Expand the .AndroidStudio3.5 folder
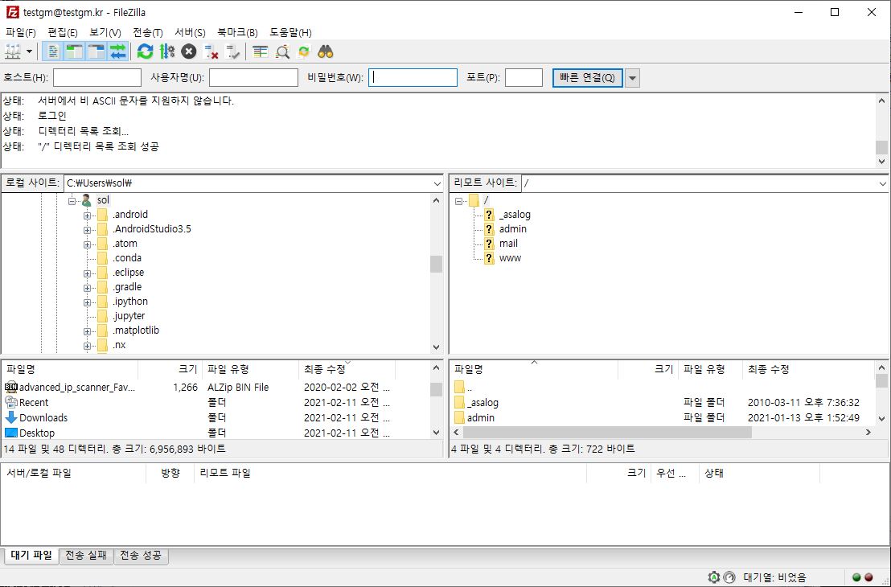Viewport: 891px width, 587px height. 87,230
